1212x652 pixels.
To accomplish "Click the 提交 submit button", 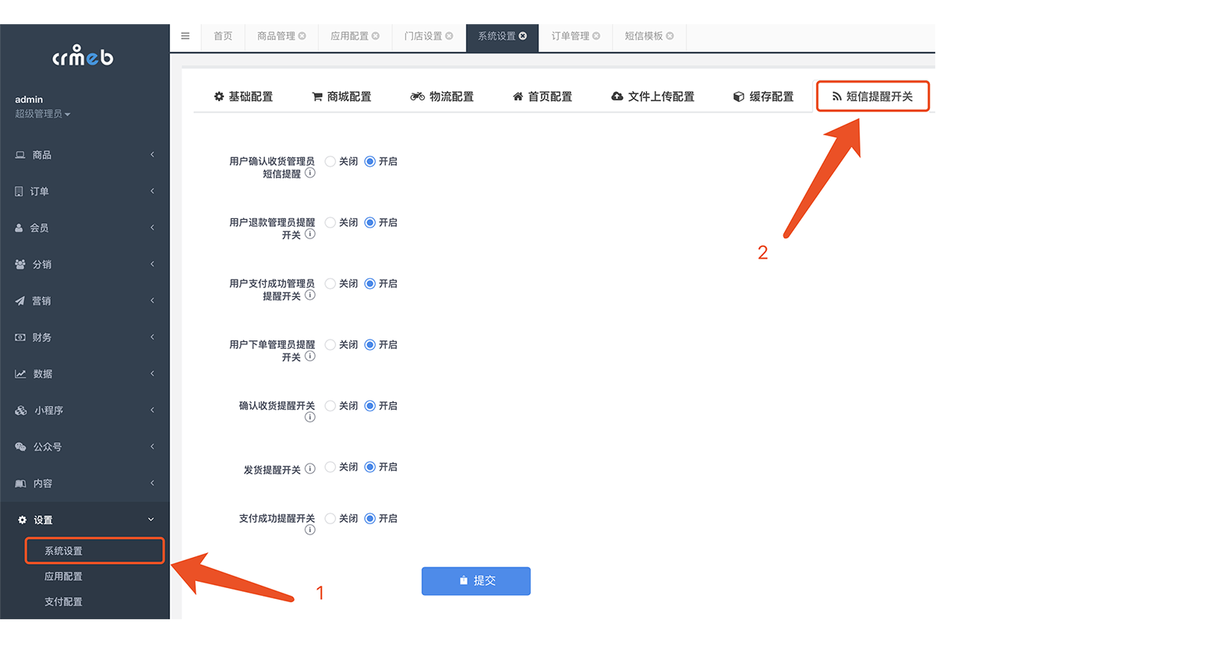I will [475, 580].
